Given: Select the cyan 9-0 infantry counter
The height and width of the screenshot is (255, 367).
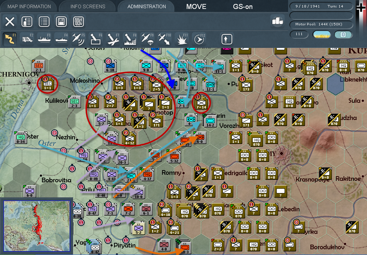Looking at the screenshot, I should pyautogui.click(x=146, y=66).
